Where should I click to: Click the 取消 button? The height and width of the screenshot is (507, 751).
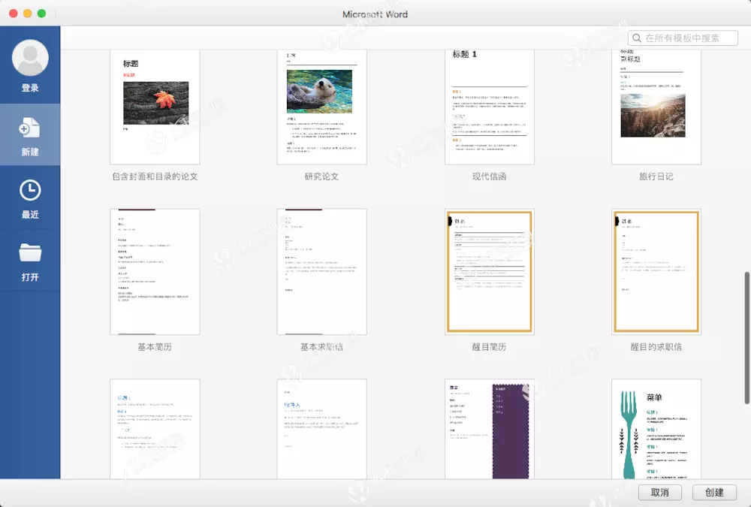click(x=659, y=493)
